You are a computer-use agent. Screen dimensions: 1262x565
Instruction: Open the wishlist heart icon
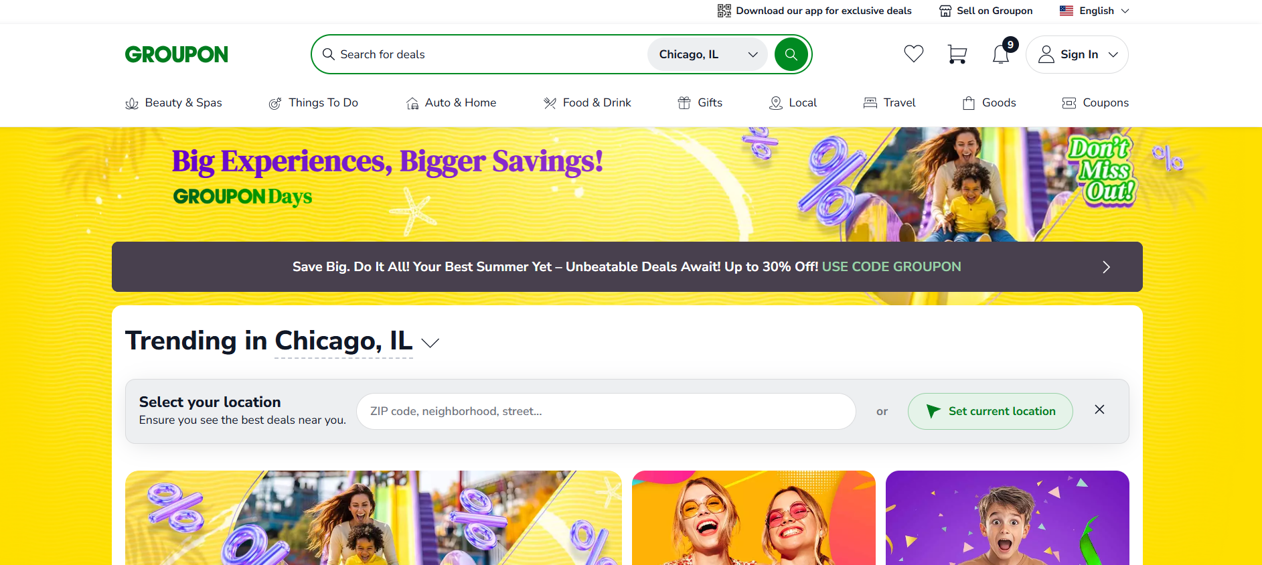913,54
